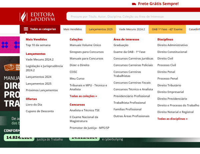Select Trabalhista Profissional
This screenshot has width=200, height=154.
point(130,103)
